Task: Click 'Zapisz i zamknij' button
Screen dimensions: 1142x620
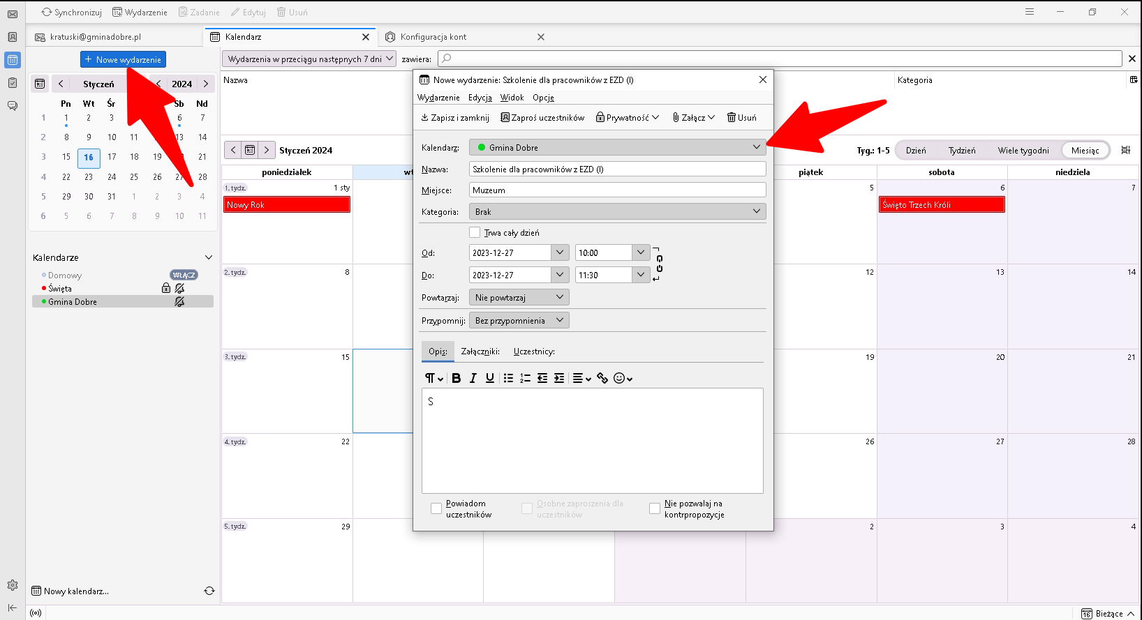Action: 455,118
